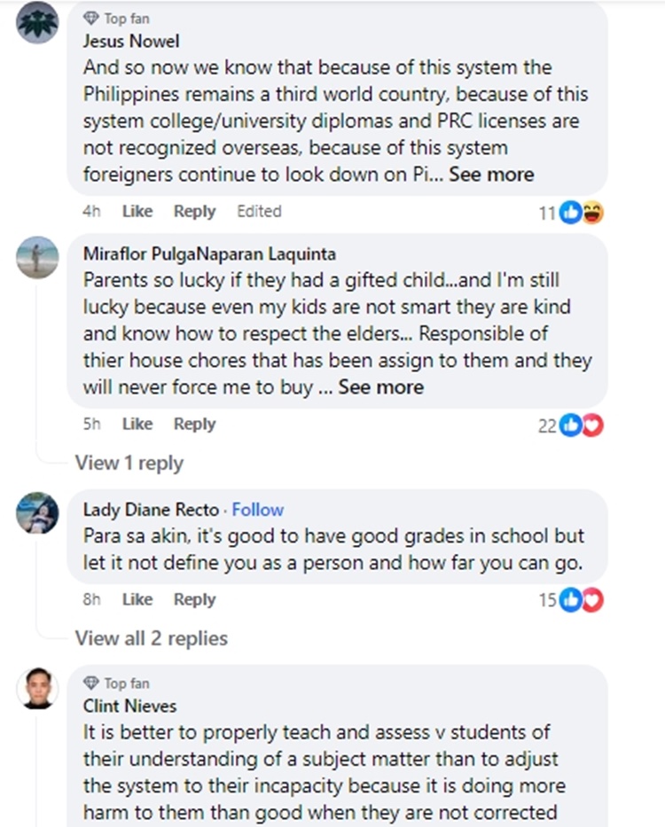Follow Lady Diane Recto
Image resolution: width=665 pixels, height=827 pixels.
click(258, 510)
